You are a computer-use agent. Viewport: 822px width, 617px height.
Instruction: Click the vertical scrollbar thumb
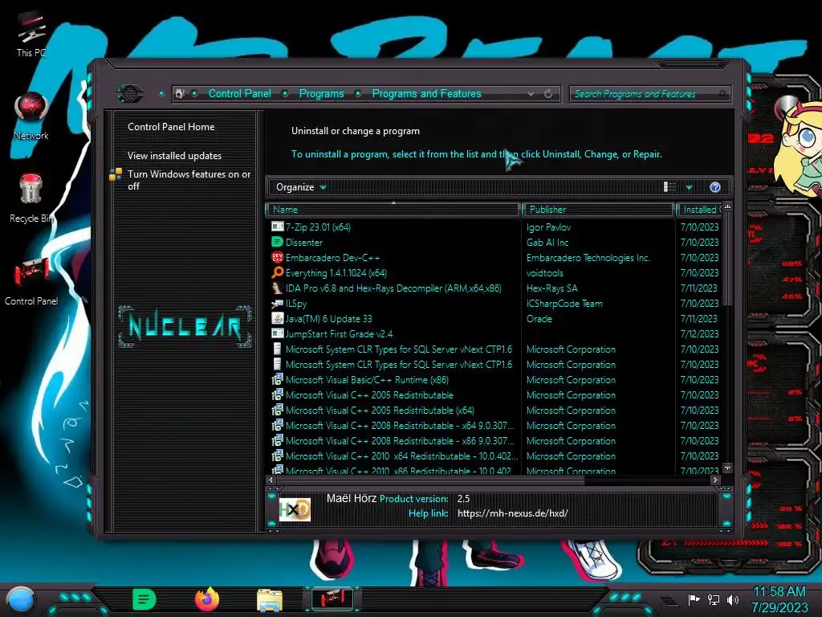[x=727, y=259]
